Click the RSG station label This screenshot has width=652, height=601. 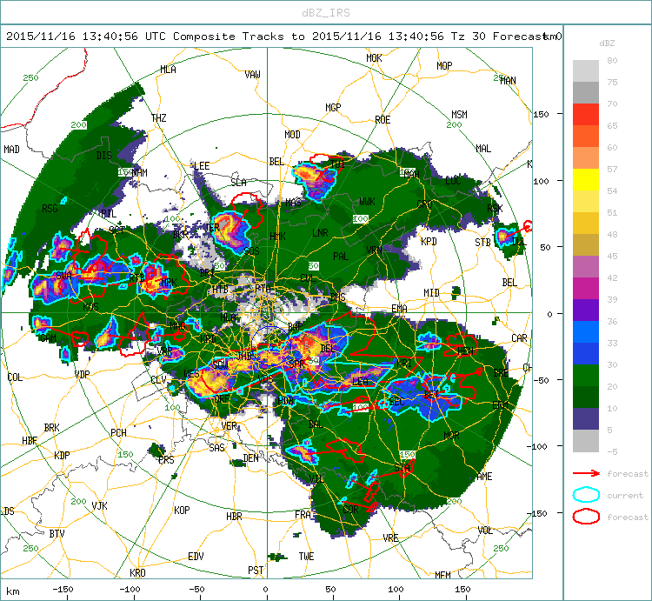[50, 209]
